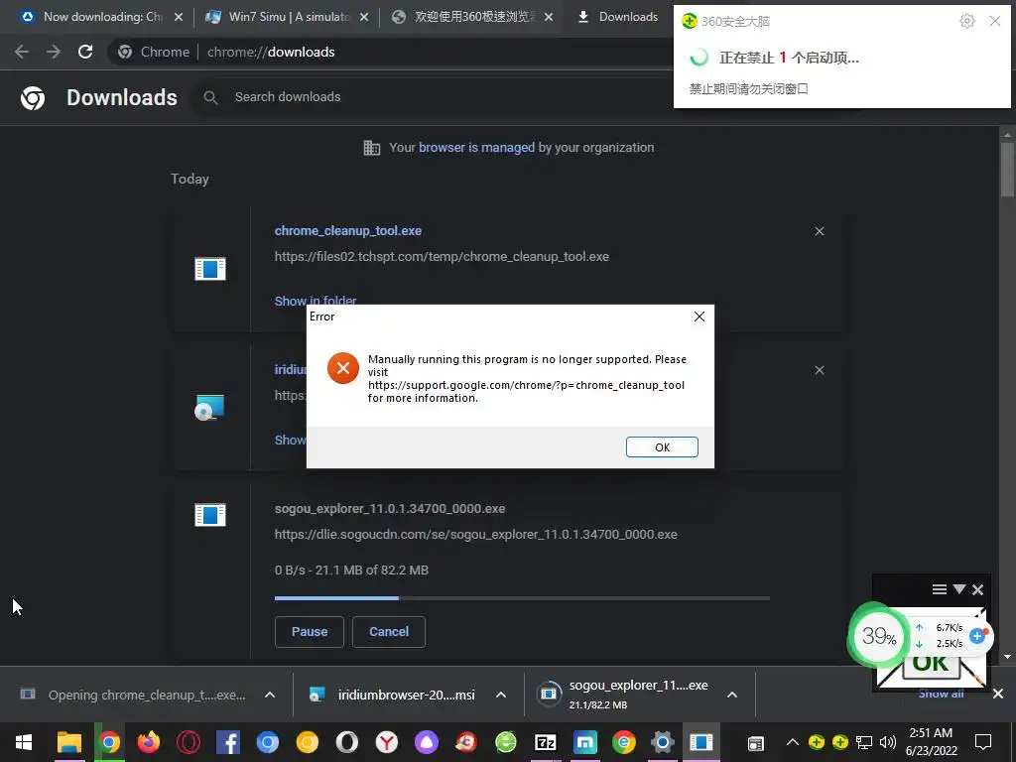The width and height of the screenshot is (1016, 762).
Task: Launch the red Opera taskbar icon
Action: (188, 742)
